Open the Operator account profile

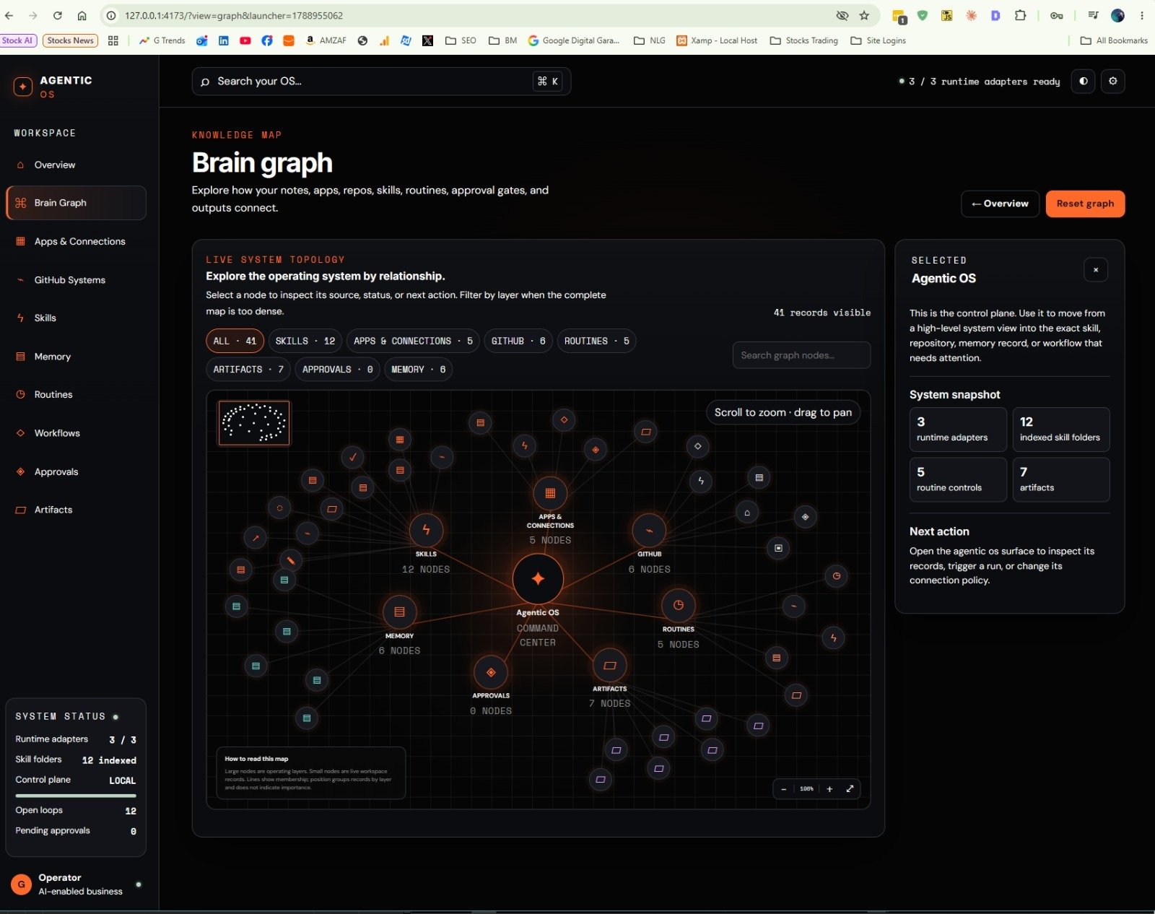click(x=76, y=884)
